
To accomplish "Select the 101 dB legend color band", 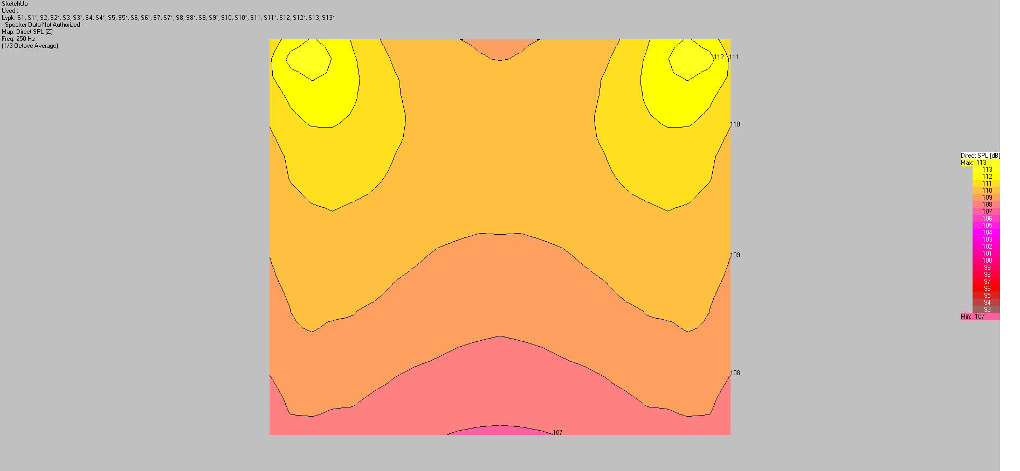I will point(986,254).
